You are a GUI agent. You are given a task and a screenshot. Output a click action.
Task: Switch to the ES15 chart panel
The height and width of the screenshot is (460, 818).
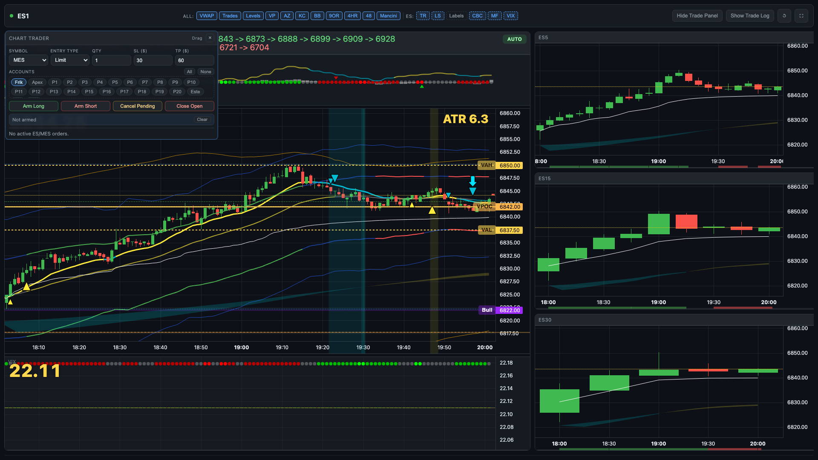(x=544, y=178)
